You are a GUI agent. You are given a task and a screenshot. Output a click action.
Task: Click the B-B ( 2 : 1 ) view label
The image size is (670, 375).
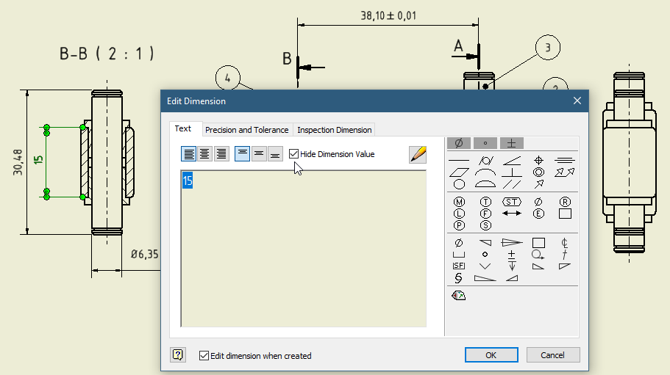tap(107, 54)
